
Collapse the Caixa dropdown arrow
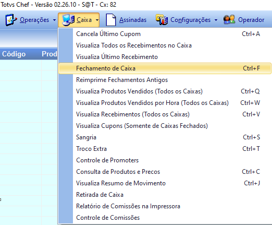[x=97, y=20]
